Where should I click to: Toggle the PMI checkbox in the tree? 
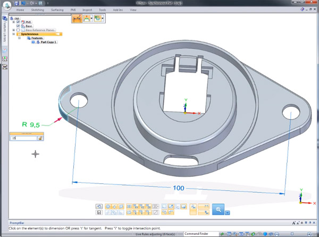point(18,22)
